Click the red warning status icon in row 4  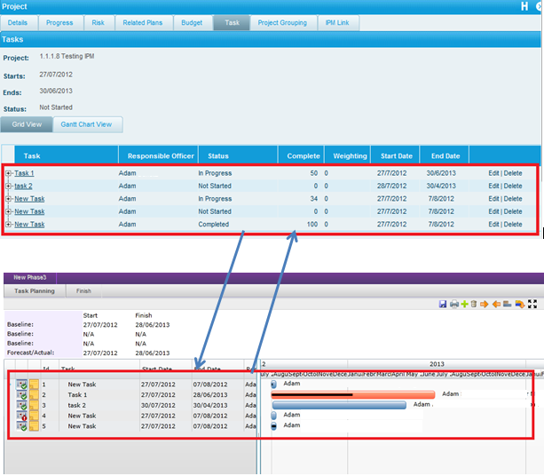21,416
